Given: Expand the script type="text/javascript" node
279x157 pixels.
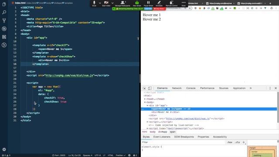Looking at the screenshot, I should pyautogui.click(x=147, y=128).
